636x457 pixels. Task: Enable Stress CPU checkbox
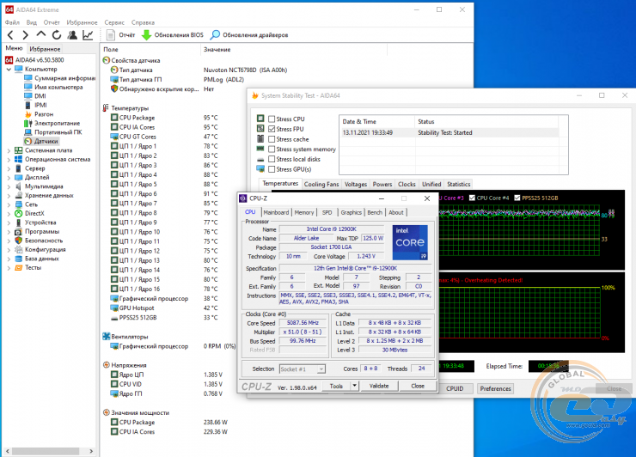click(272, 119)
